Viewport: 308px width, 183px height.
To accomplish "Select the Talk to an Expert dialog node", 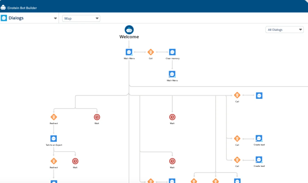I will [54, 139].
